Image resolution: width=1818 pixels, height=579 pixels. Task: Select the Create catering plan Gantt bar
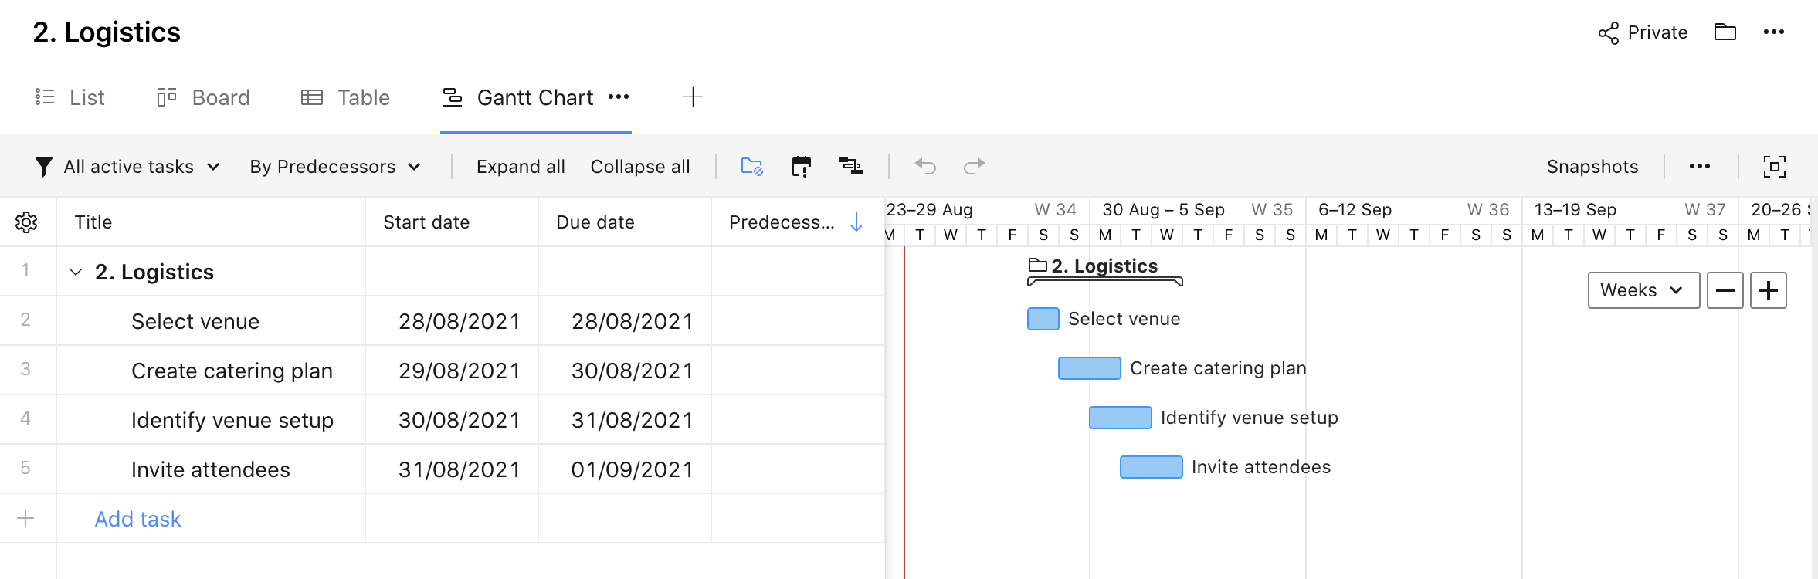tap(1089, 368)
